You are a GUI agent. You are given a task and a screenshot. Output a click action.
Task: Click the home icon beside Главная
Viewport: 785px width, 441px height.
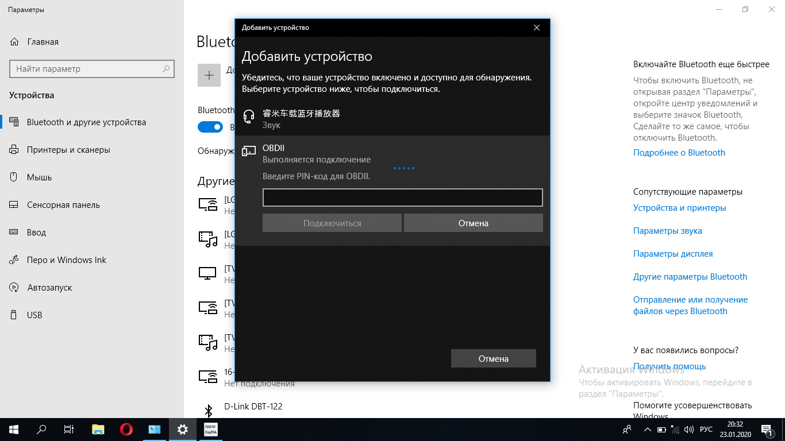point(15,42)
